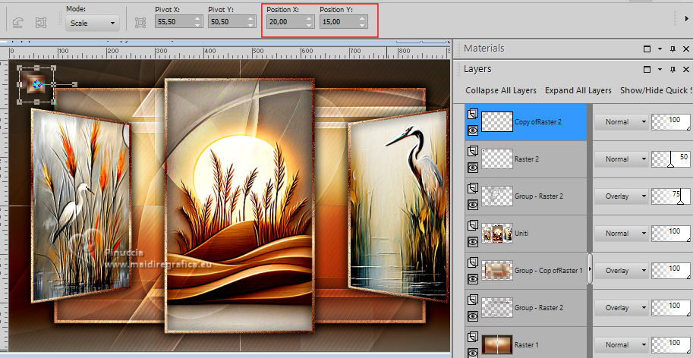
Task: Hide the Group - Cop ofRaster 1 layer
Action: coord(473,278)
